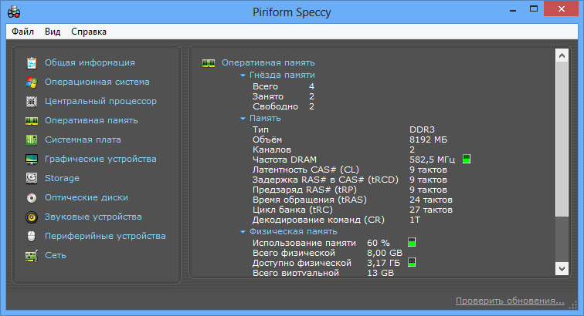Click the Предзаряд RAS# (tRP) row
Image resolution: width=584 pixels, height=316 pixels.
tap(350, 190)
